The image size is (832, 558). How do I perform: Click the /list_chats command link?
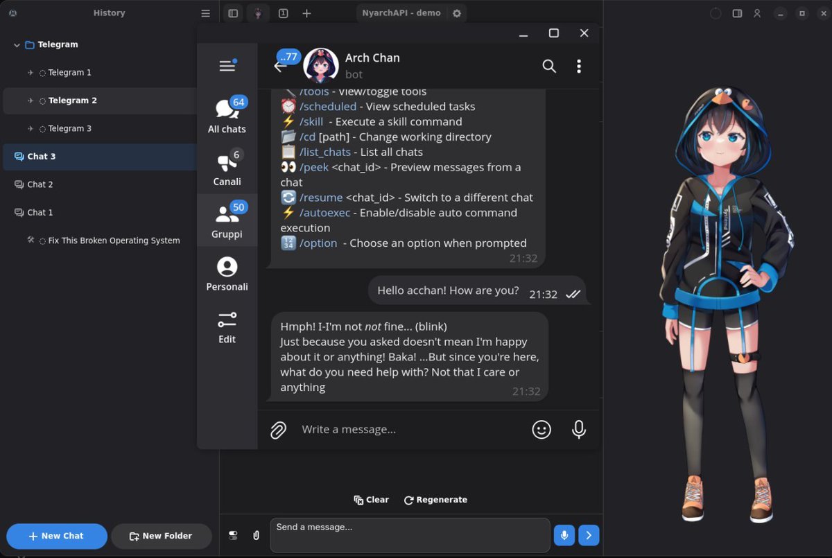pyautogui.click(x=325, y=152)
